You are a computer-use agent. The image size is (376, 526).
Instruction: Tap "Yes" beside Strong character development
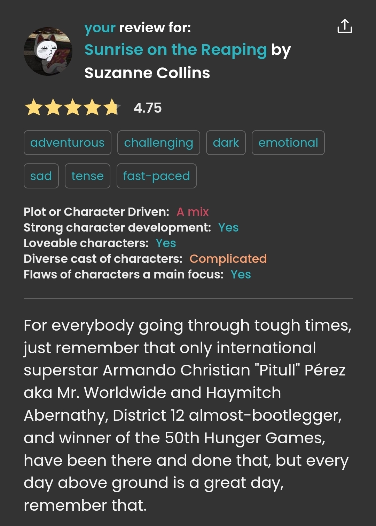tap(228, 227)
